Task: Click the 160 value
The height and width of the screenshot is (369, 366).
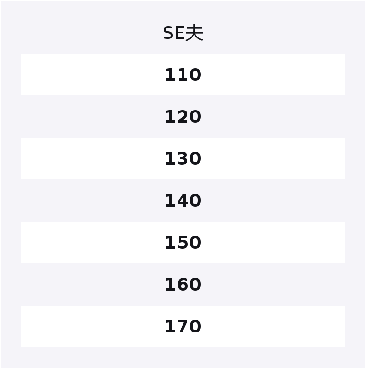Action: (x=183, y=285)
